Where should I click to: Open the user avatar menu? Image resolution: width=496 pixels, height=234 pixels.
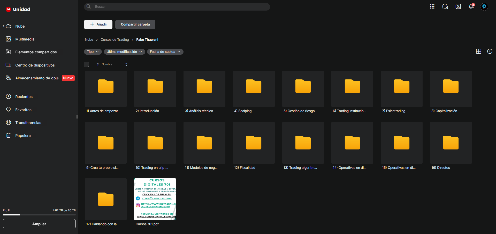coord(484,7)
